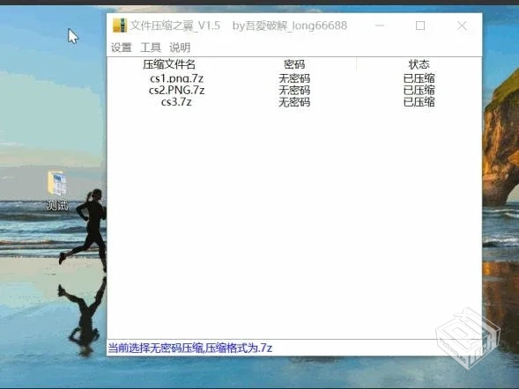Click 无密码 in the cs1.png.7z row
The width and height of the screenshot is (519, 389).
[294, 78]
